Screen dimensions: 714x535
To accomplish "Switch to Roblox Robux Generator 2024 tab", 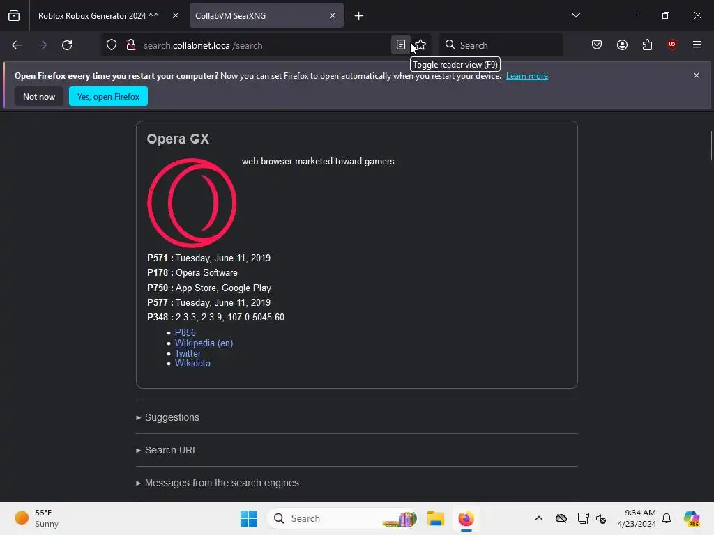I will pyautogui.click(x=98, y=16).
